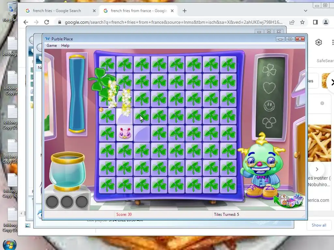Open the Game menu in Purble Place
Screen dimensions: 334x250
[52, 46]
